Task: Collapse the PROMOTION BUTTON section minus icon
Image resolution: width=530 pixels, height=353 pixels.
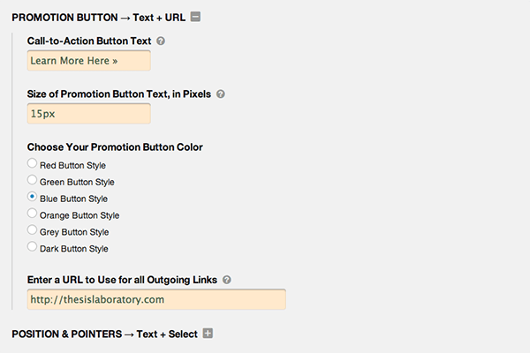Action: (x=195, y=16)
